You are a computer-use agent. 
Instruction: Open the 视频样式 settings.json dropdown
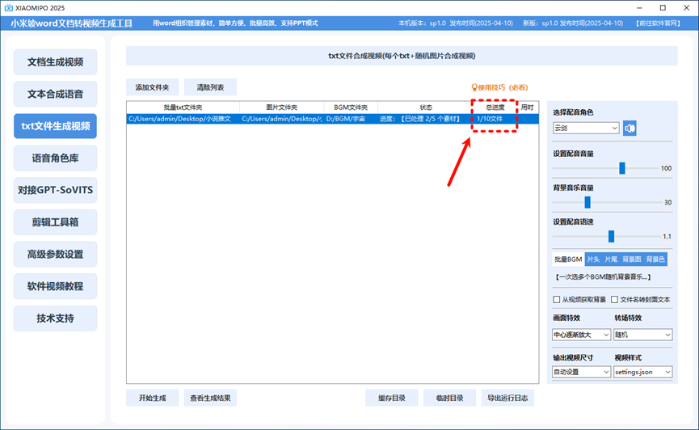(642, 372)
